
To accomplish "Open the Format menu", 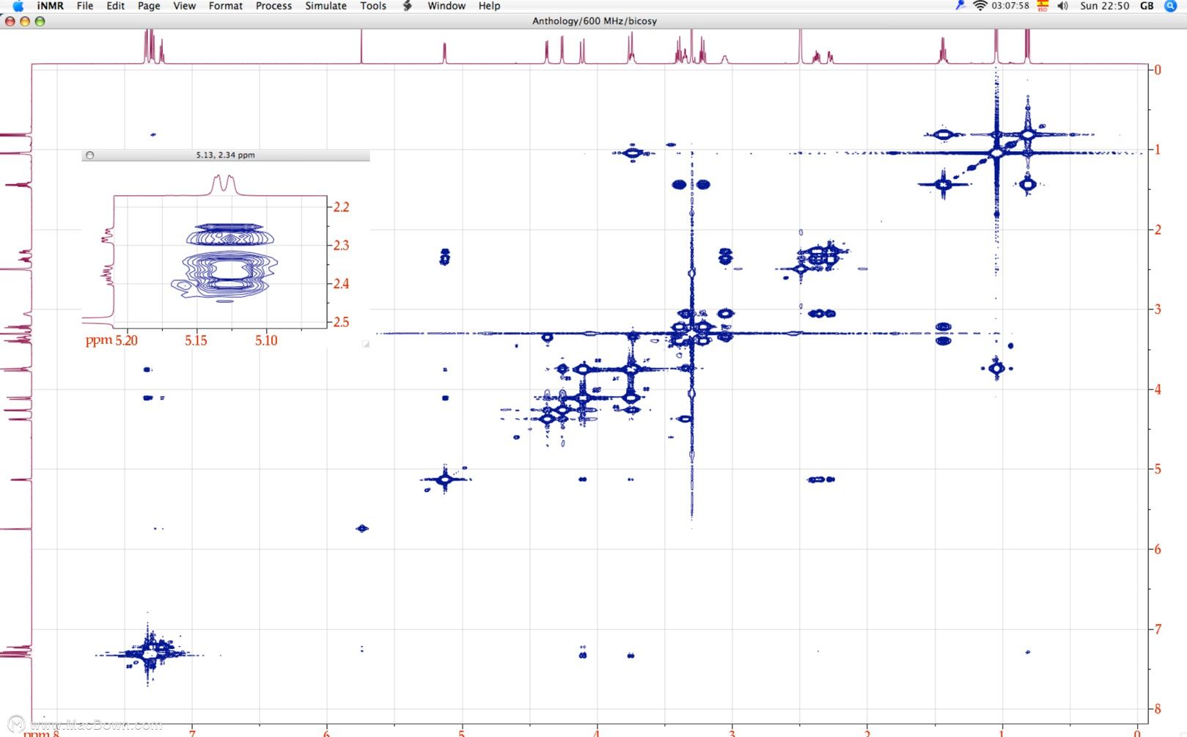I will pos(225,6).
